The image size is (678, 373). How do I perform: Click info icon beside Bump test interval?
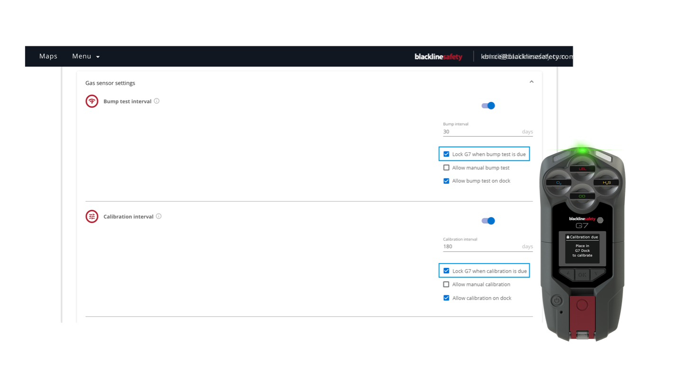pyautogui.click(x=156, y=101)
